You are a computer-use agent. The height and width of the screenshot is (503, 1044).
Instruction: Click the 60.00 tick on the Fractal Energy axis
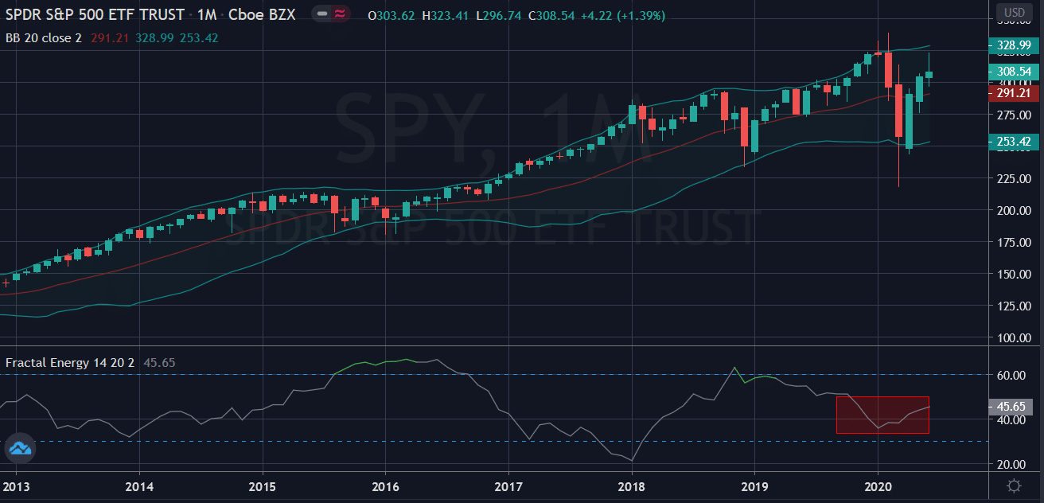(x=1011, y=375)
